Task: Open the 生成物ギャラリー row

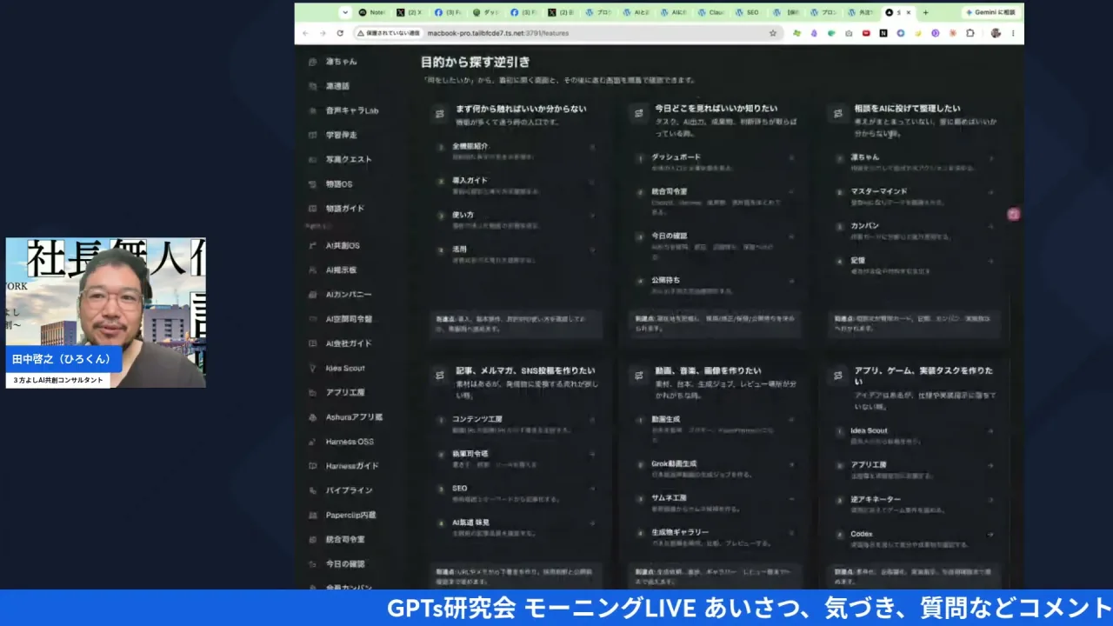Action: coord(716,536)
